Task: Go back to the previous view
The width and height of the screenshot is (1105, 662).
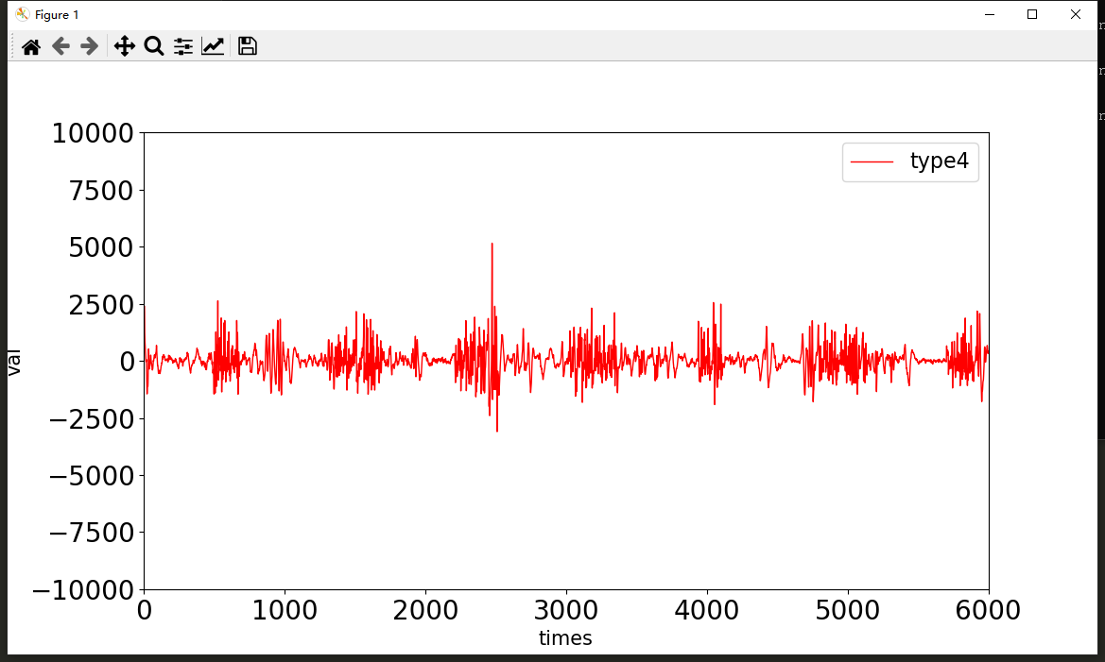Action: pyautogui.click(x=60, y=46)
